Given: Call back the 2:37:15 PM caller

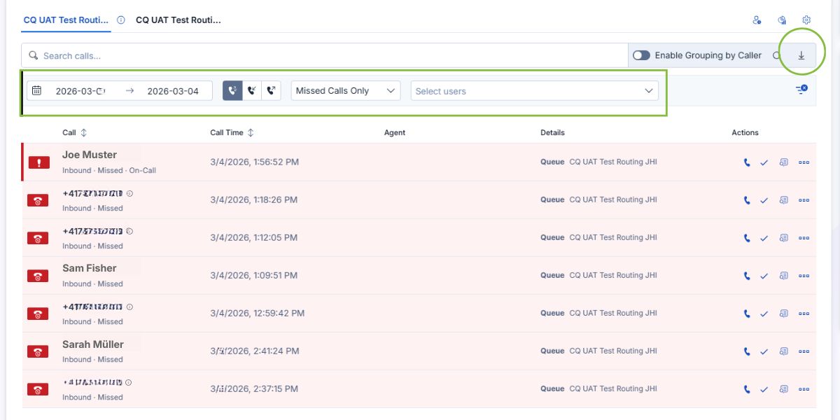Looking at the screenshot, I should click(x=747, y=389).
